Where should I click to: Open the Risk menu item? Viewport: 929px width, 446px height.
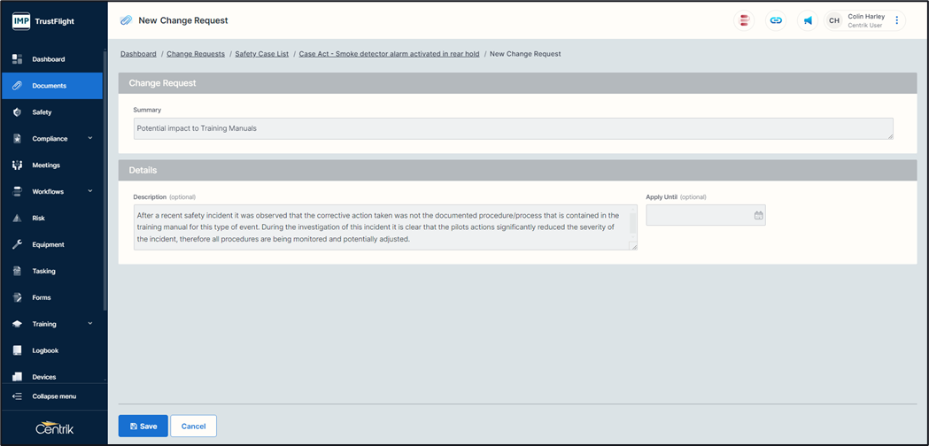click(x=38, y=218)
